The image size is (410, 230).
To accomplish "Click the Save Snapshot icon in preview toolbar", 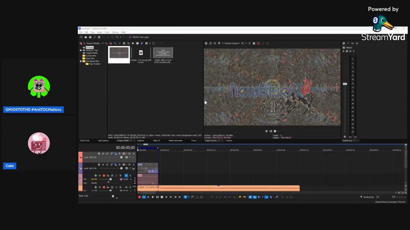I will point(254,43).
